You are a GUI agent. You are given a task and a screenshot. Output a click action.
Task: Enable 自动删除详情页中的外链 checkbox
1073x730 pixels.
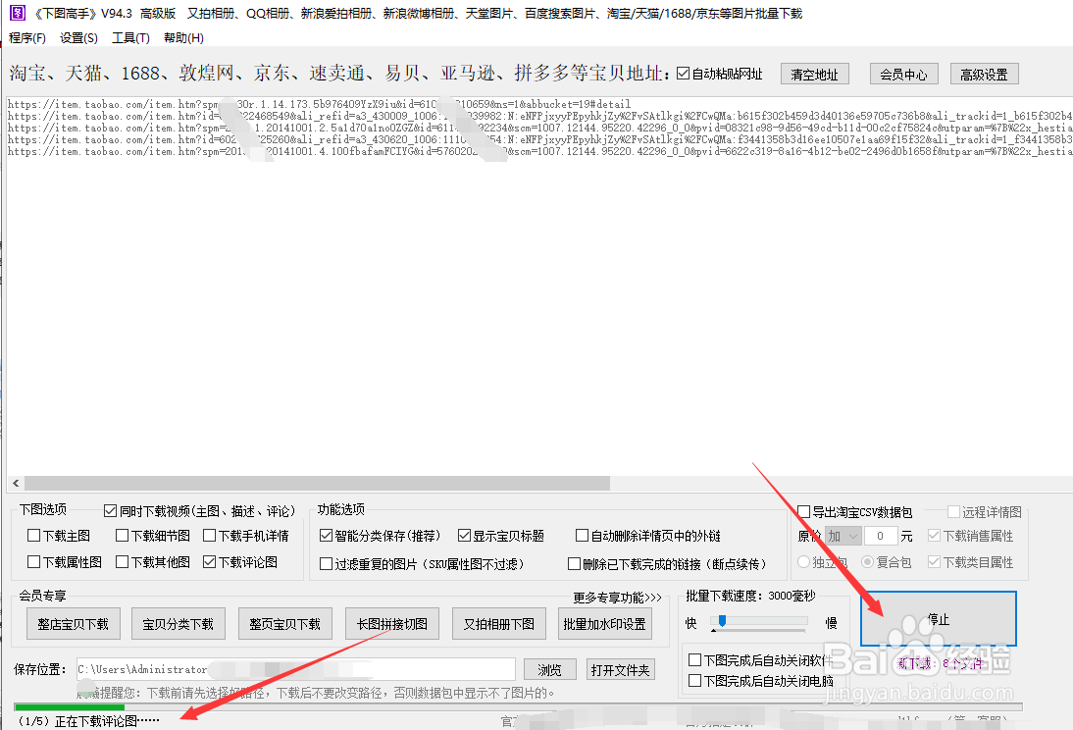point(582,536)
